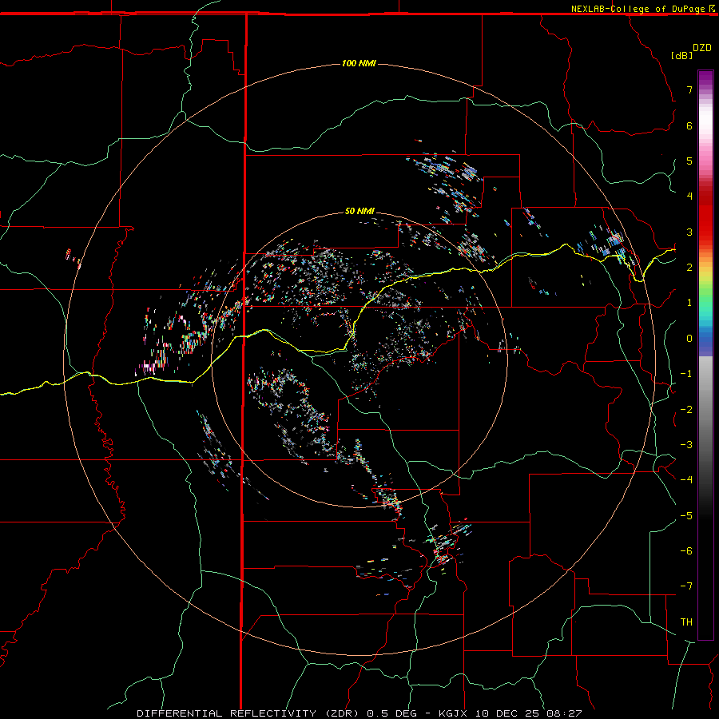Image resolution: width=719 pixels, height=719 pixels.
Task: Click the "[dB]" unit label
Action: pos(682,55)
